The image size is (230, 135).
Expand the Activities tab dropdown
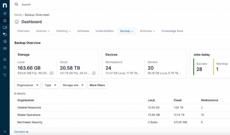point(147,31)
